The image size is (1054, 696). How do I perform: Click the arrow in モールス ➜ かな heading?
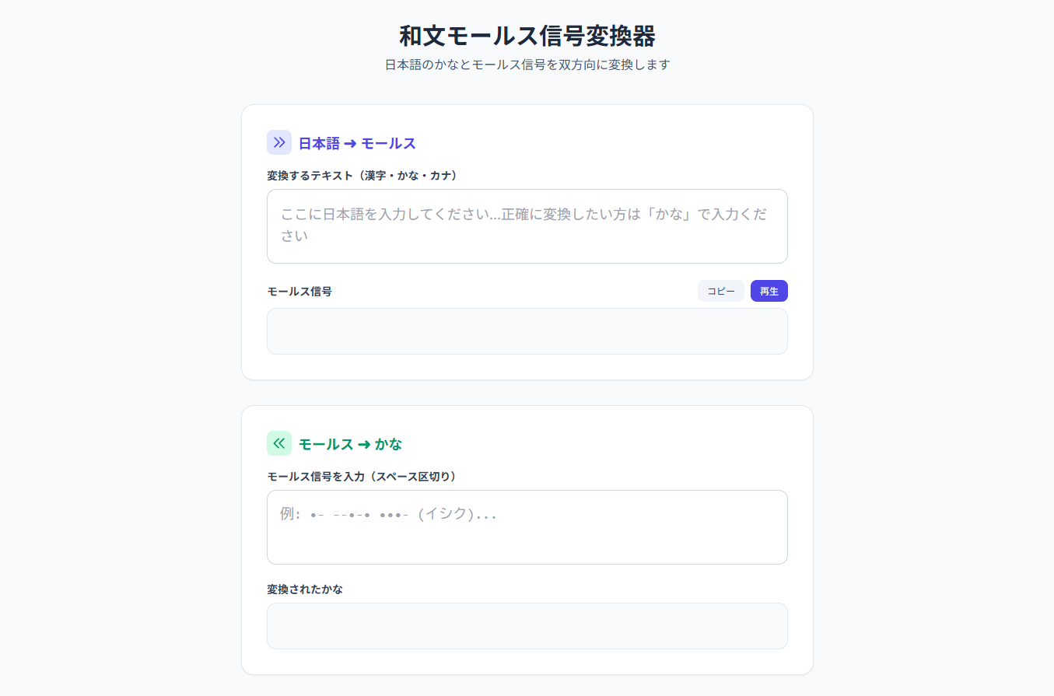point(365,445)
